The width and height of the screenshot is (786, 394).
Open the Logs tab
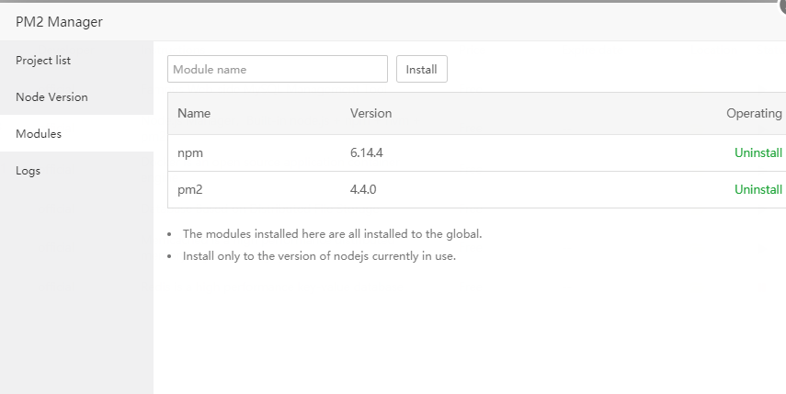tap(28, 171)
